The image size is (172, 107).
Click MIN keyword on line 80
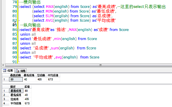coord(49,11)
